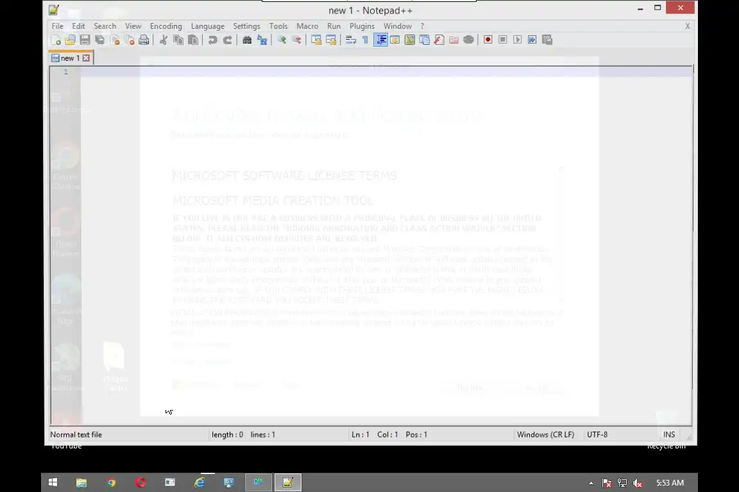Open Internet Explorer from the taskbar
739x492 pixels.
pos(200,482)
